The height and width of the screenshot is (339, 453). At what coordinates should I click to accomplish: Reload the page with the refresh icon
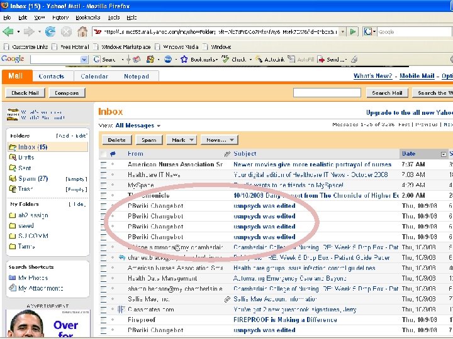click(50, 31)
